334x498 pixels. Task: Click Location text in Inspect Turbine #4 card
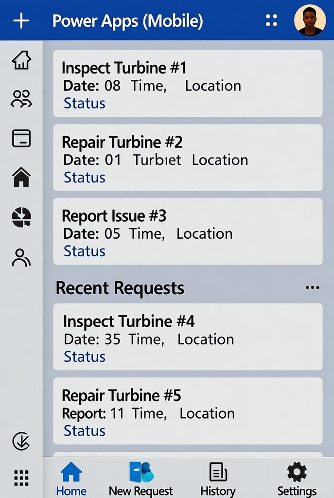pos(206,339)
